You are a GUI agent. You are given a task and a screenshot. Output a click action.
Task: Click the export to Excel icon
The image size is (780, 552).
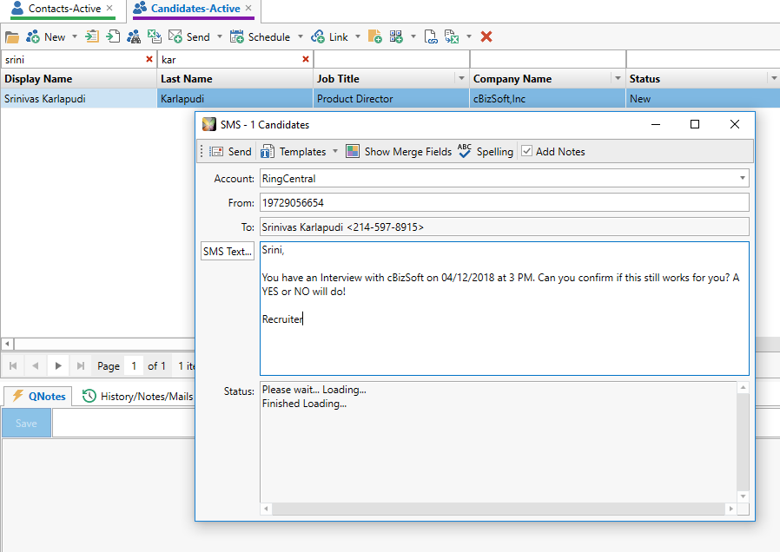[x=452, y=36]
